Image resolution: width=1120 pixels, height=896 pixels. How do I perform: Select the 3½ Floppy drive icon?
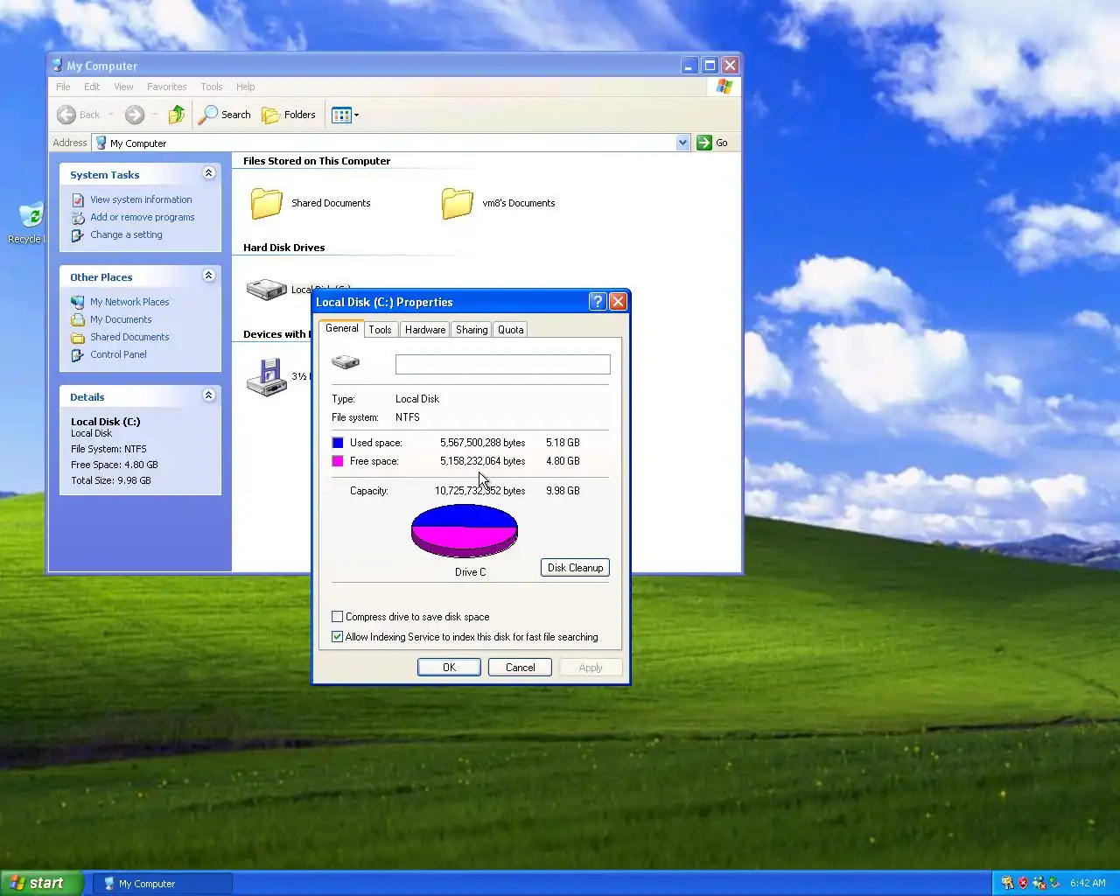tap(267, 377)
